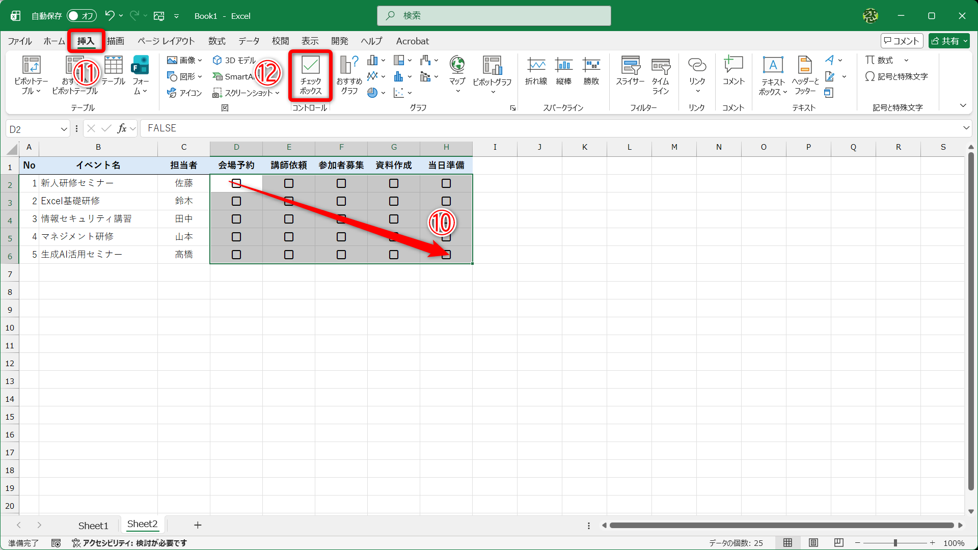978x550 pixels.
Task: Tick the checkbox in cell F5
Action: [341, 237]
